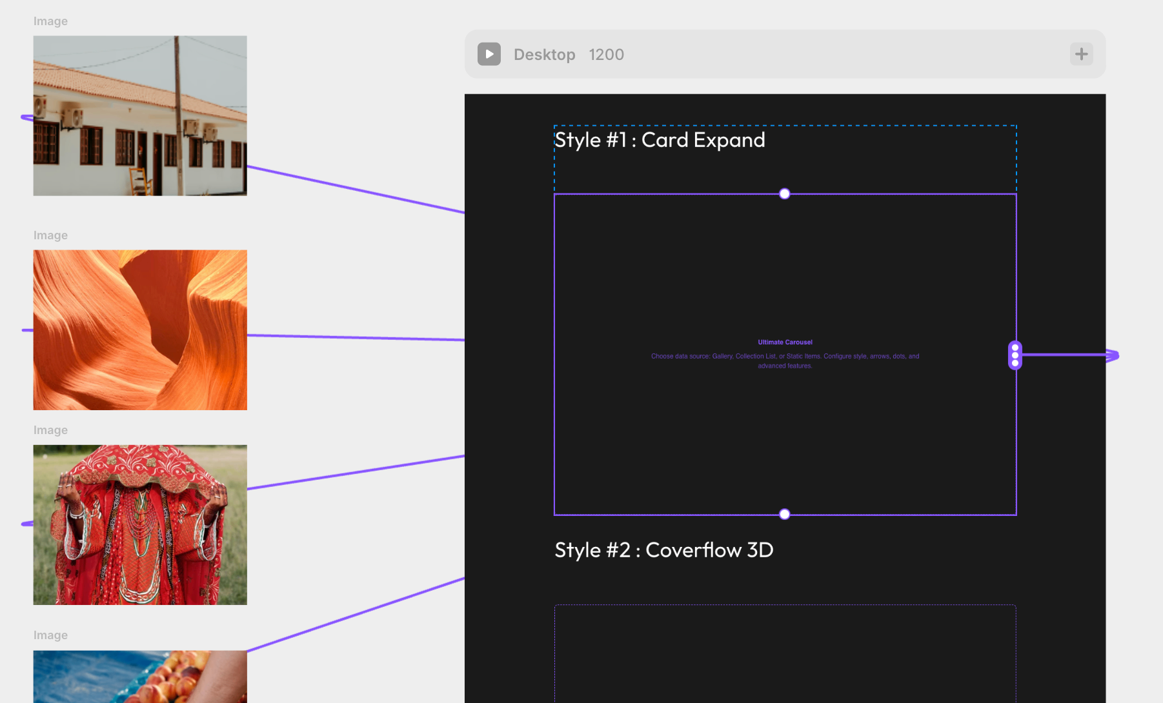Select the "Style #1 : Card Expand" heading
The height and width of the screenshot is (703, 1163).
click(660, 140)
